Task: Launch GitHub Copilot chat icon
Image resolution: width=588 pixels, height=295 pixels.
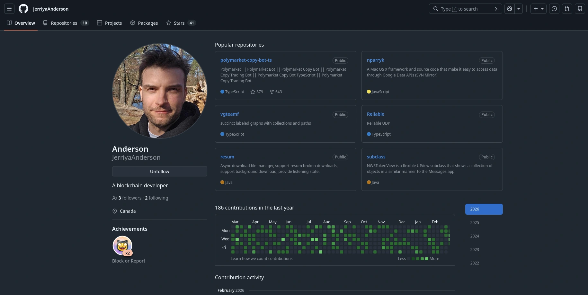Action: (509, 9)
